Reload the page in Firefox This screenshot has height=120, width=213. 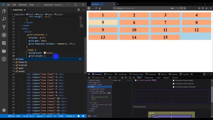[96, 8]
